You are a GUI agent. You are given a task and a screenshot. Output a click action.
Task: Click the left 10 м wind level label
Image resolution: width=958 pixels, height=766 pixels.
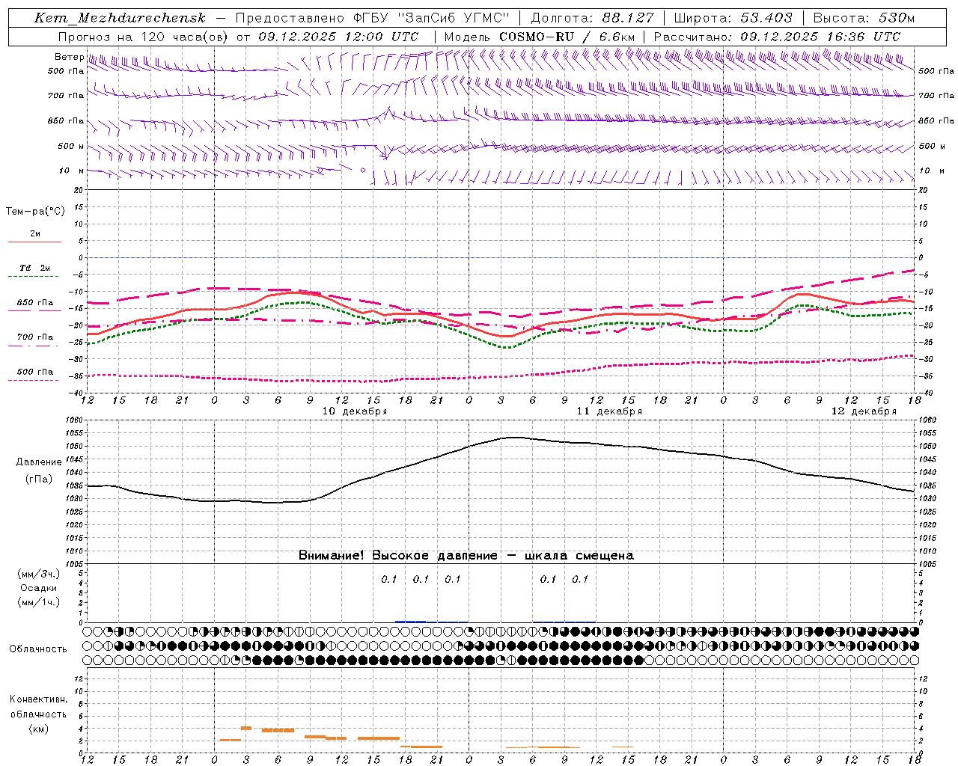[x=72, y=171]
